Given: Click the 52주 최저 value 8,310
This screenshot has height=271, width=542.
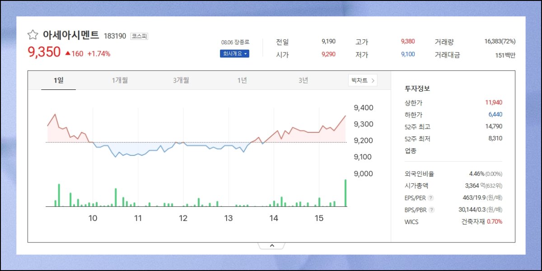Looking at the screenshot, I should click(495, 139).
